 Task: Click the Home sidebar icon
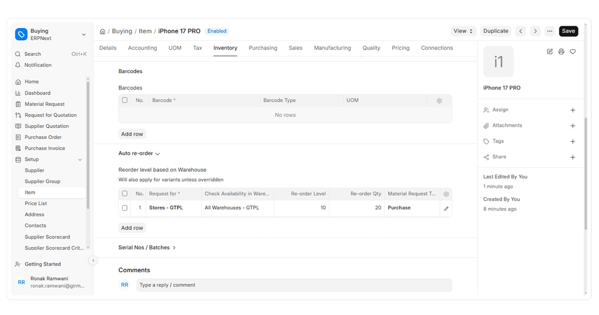point(18,82)
